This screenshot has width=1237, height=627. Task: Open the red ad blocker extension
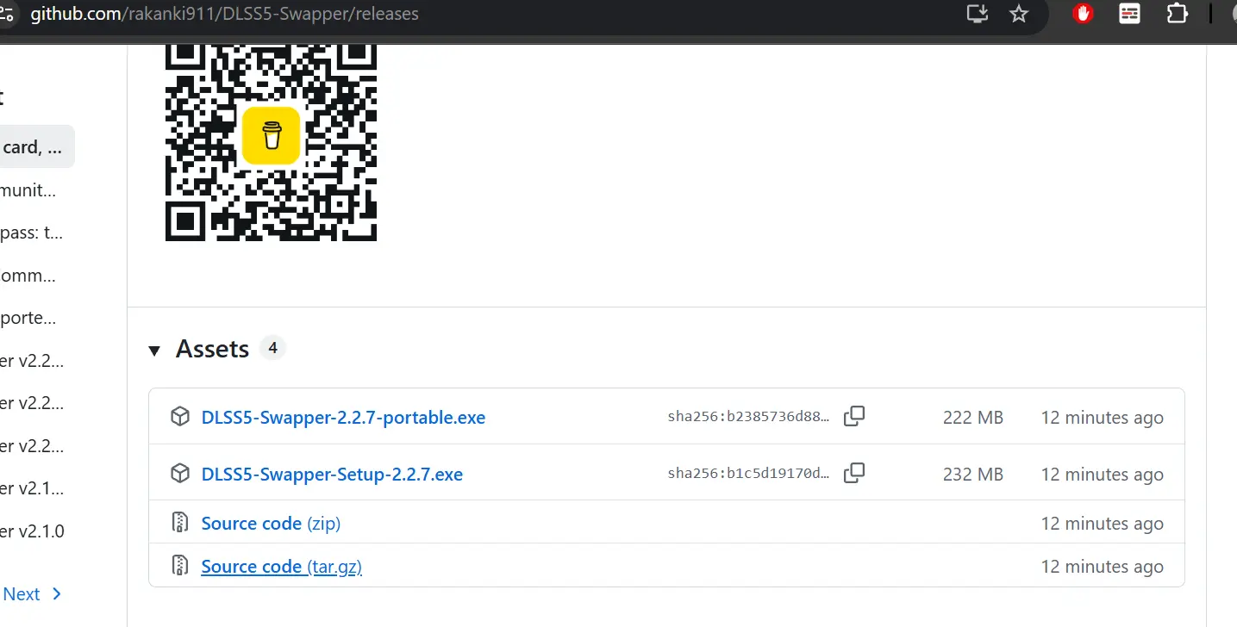[x=1083, y=14]
